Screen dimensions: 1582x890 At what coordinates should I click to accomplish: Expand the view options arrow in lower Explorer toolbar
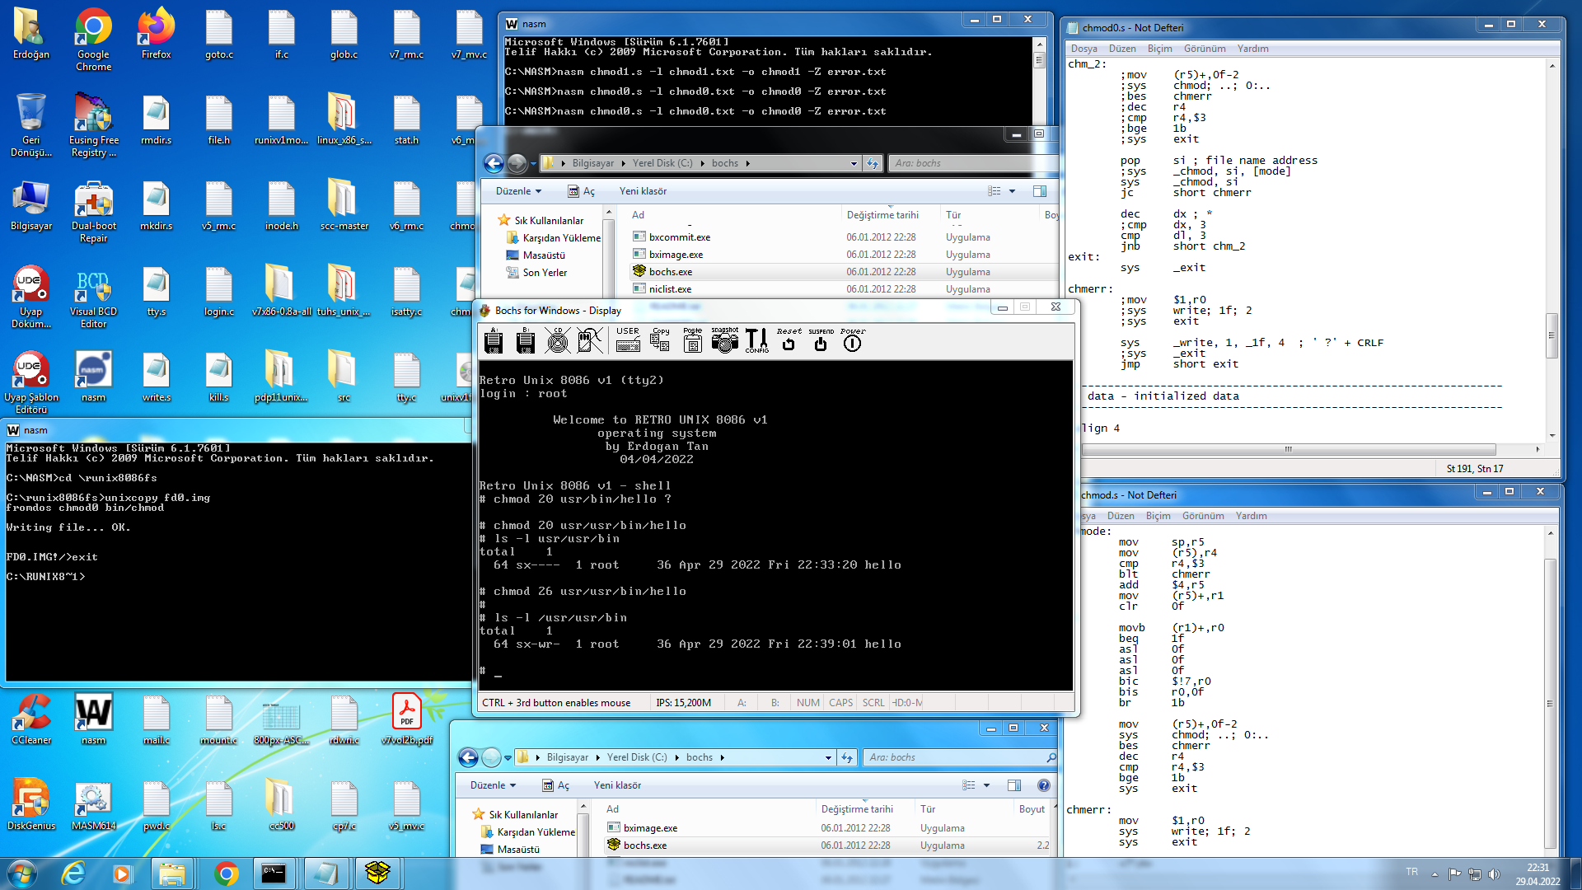tap(986, 785)
